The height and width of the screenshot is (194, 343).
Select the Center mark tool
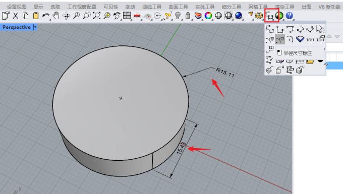pyautogui.click(x=290, y=39)
